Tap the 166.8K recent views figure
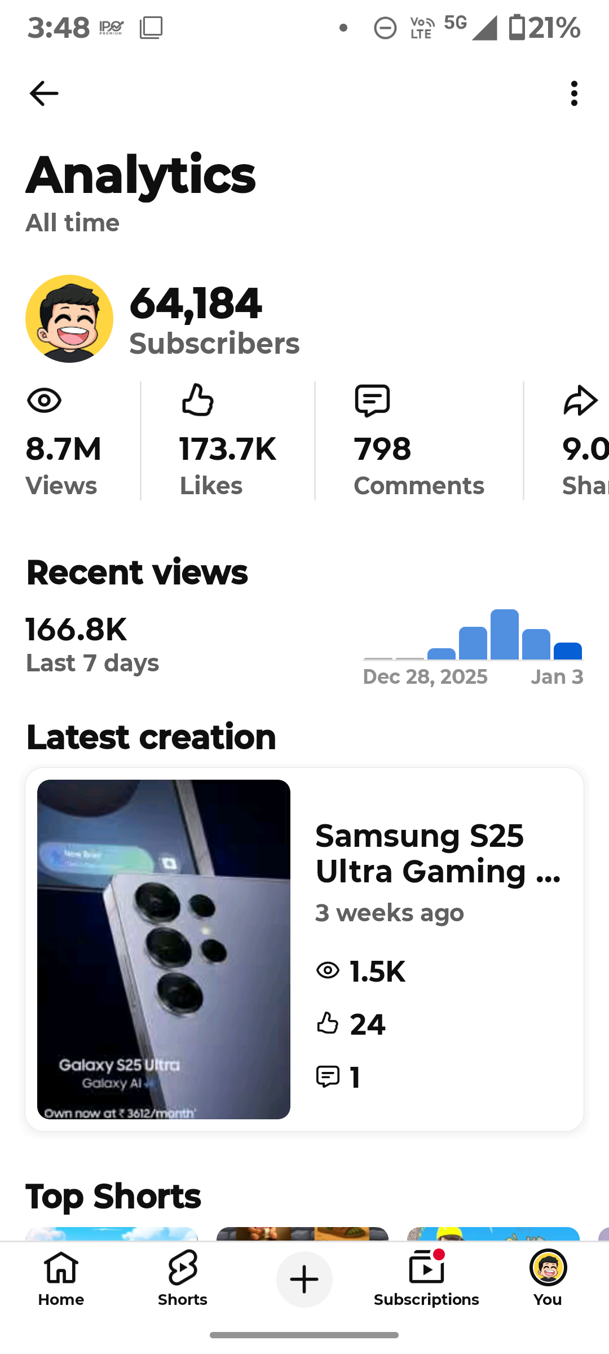This screenshot has height=1354, width=609. tap(77, 629)
